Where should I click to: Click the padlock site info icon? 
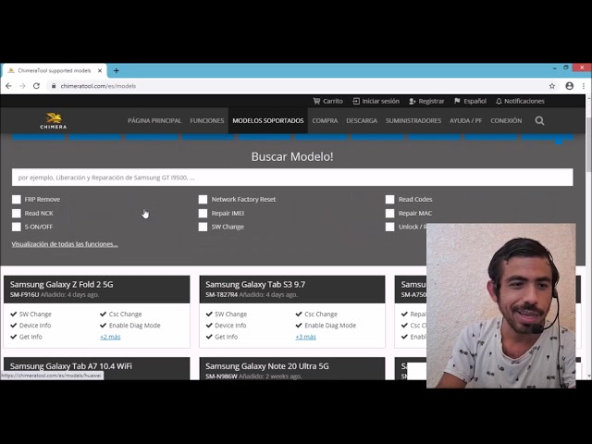(54, 86)
